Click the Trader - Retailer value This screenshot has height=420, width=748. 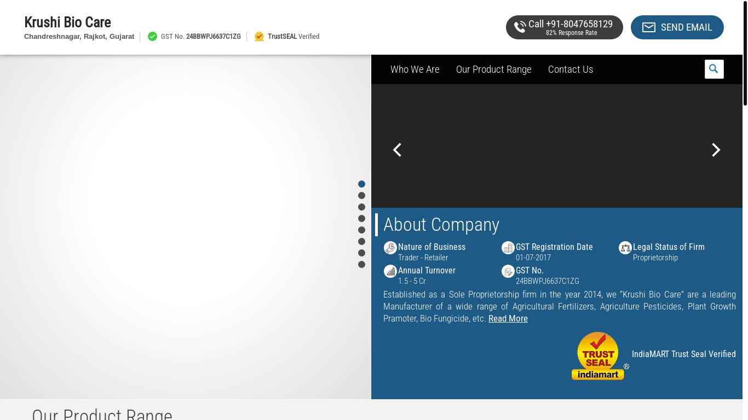(x=423, y=258)
